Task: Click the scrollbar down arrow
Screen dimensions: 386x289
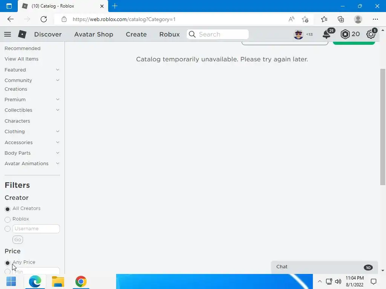Action: [x=383, y=271]
